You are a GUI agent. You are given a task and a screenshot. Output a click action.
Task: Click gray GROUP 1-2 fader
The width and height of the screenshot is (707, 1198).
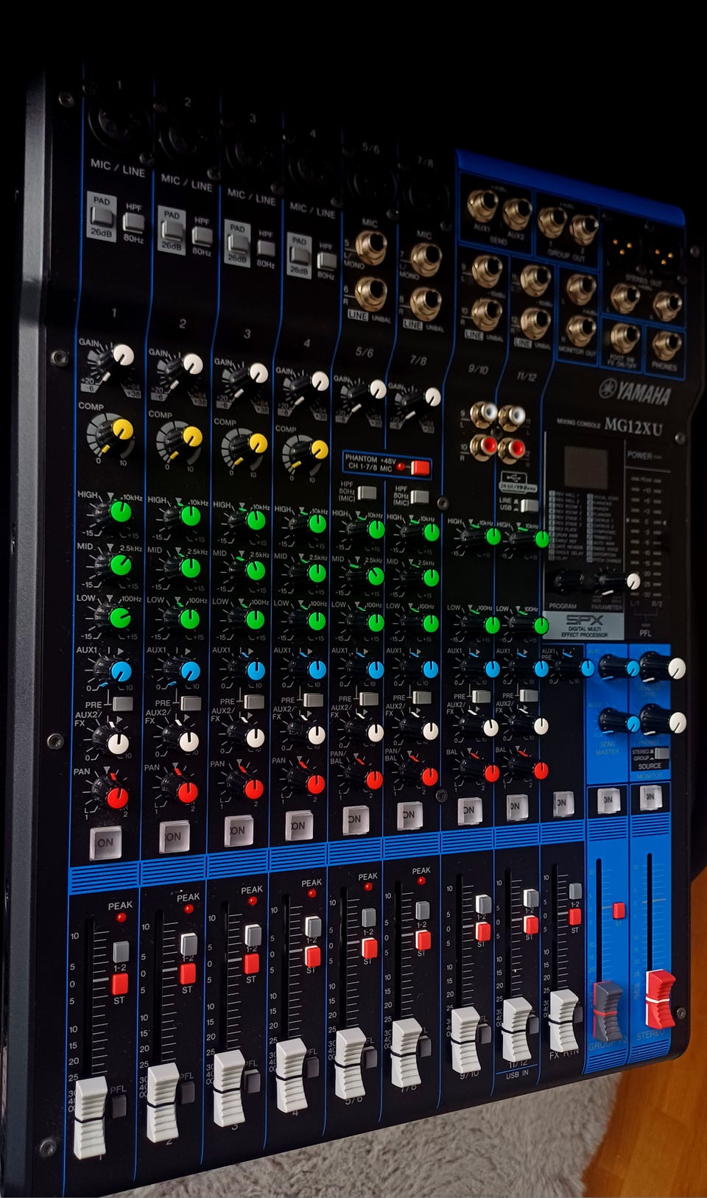click(608, 1010)
